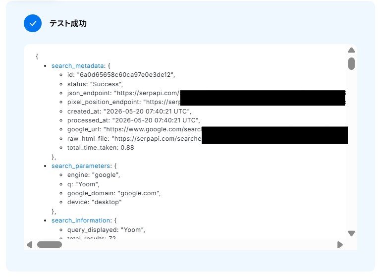
Task: Click the scroll up arrow
Action: point(351,50)
